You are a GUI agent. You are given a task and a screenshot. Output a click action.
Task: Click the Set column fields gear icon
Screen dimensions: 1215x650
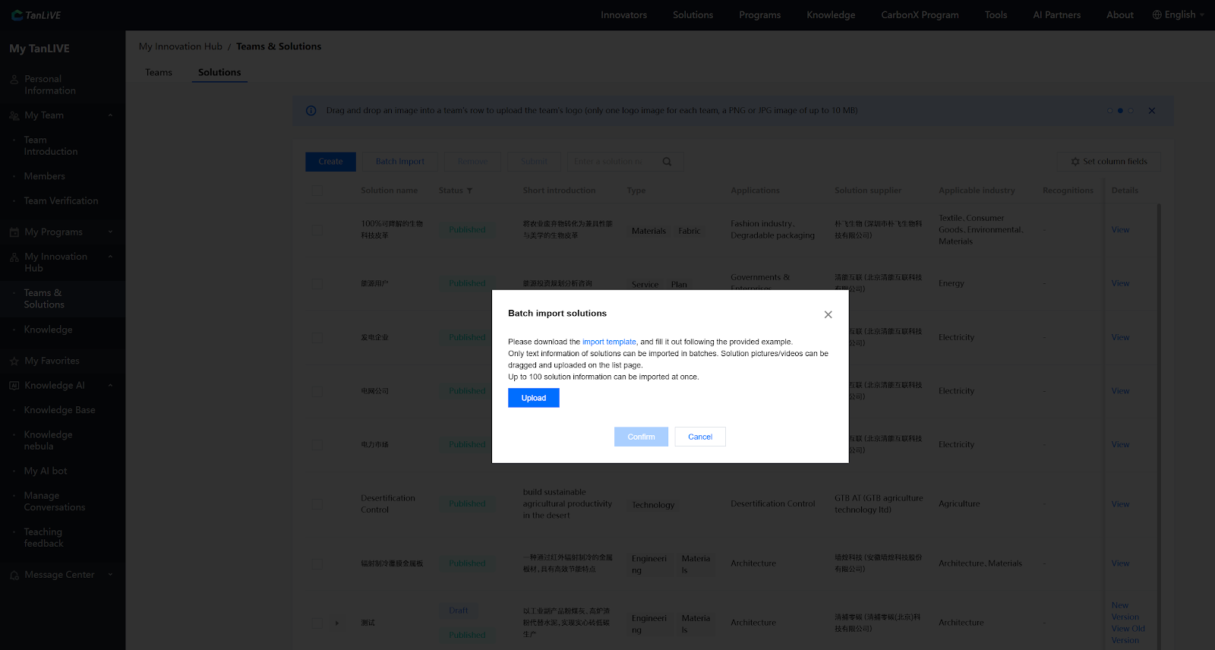[x=1075, y=162]
